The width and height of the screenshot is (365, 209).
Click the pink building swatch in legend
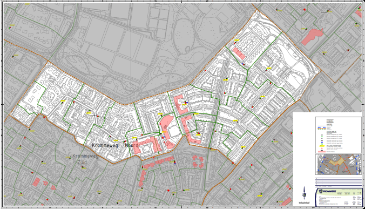[322, 152]
